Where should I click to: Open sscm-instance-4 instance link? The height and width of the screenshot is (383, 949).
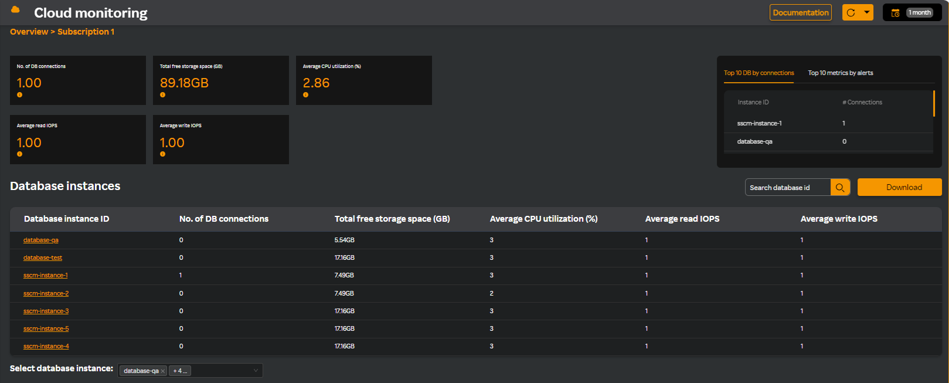[x=46, y=346]
